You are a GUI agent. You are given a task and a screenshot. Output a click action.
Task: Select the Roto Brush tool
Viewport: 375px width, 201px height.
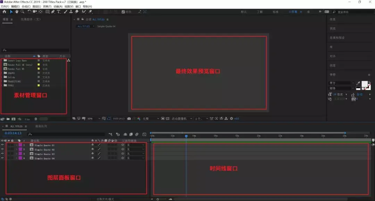84,12
